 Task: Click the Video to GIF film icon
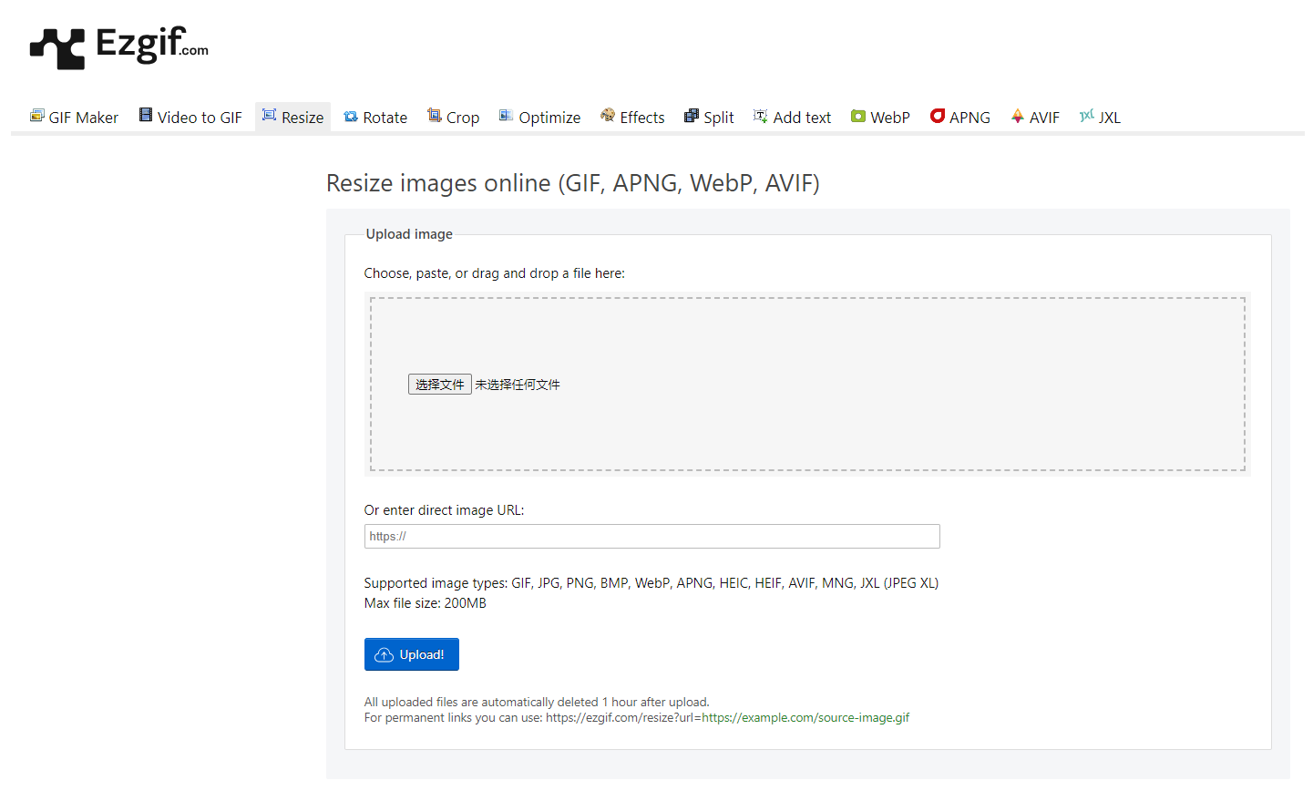coord(146,115)
